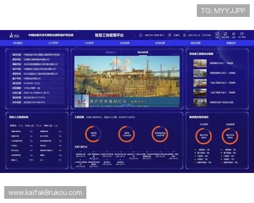Click the 智慧工地管理平台 title
The width and height of the screenshot is (254, 203).
[x=109, y=36]
